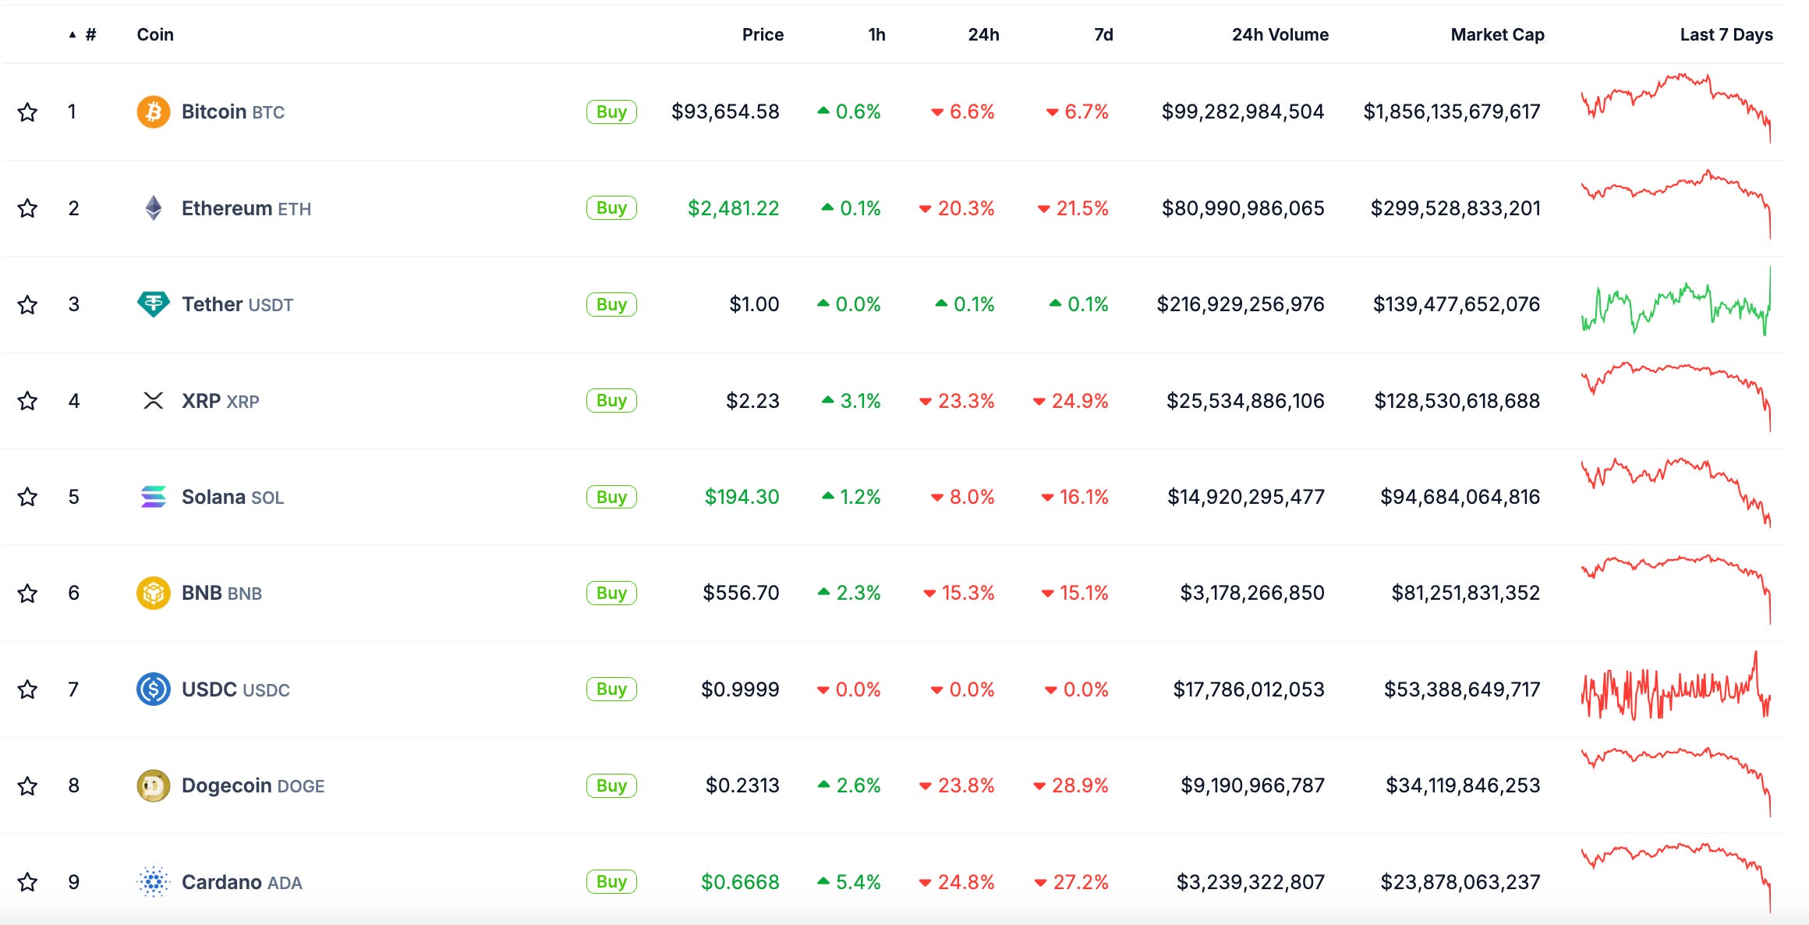The width and height of the screenshot is (1809, 925).
Task: Click Buy button for Tether
Action: click(x=611, y=304)
